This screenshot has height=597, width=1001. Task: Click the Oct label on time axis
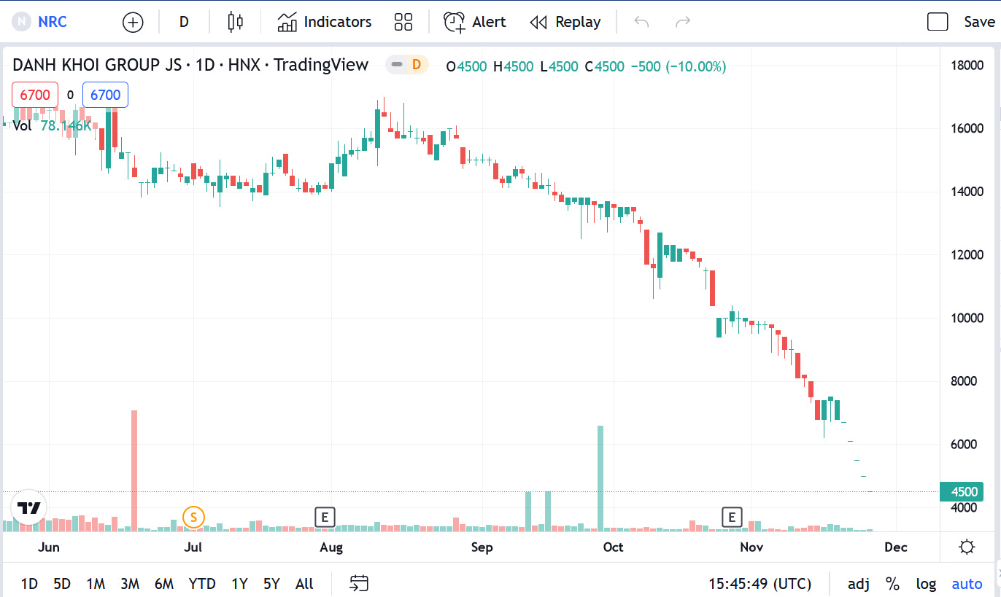pyautogui.click(x=613, y=547)
